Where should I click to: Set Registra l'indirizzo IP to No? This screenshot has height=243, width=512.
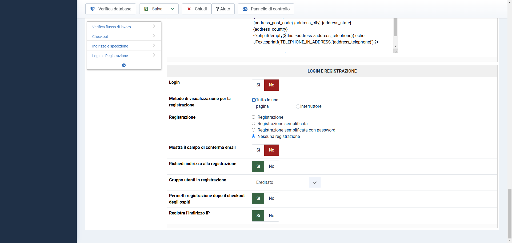(271, 216)
